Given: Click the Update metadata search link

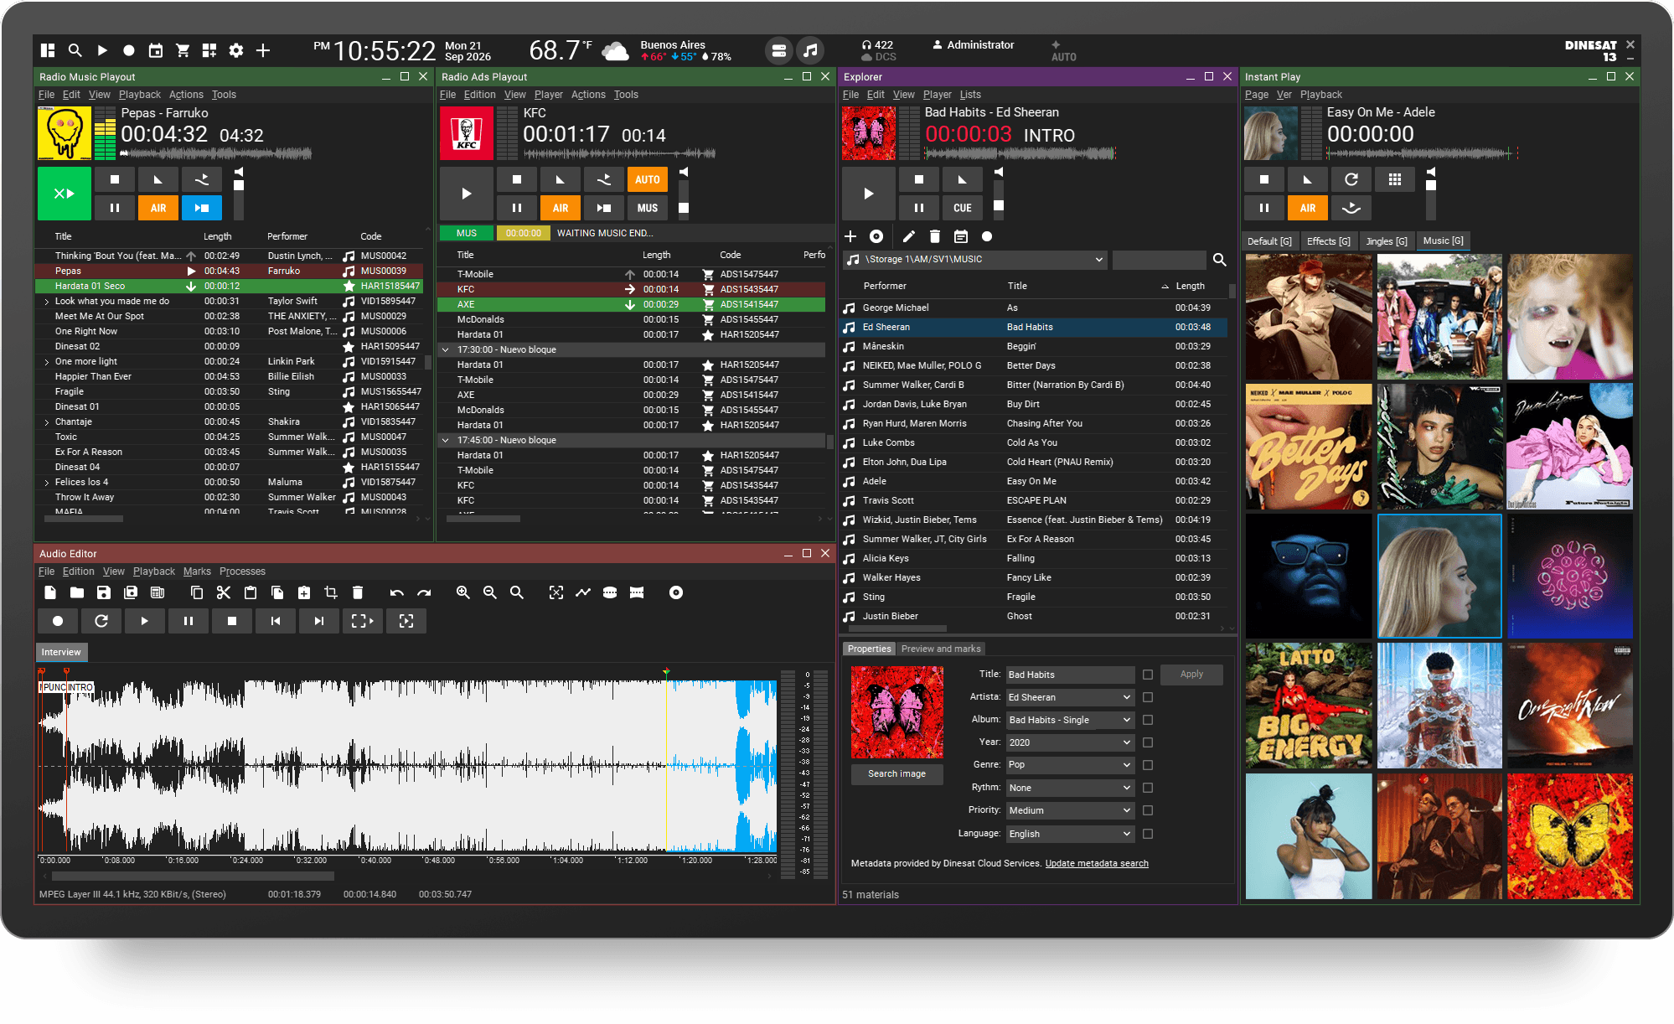Looking at the screenshot, I should [x=1097, y=863].
